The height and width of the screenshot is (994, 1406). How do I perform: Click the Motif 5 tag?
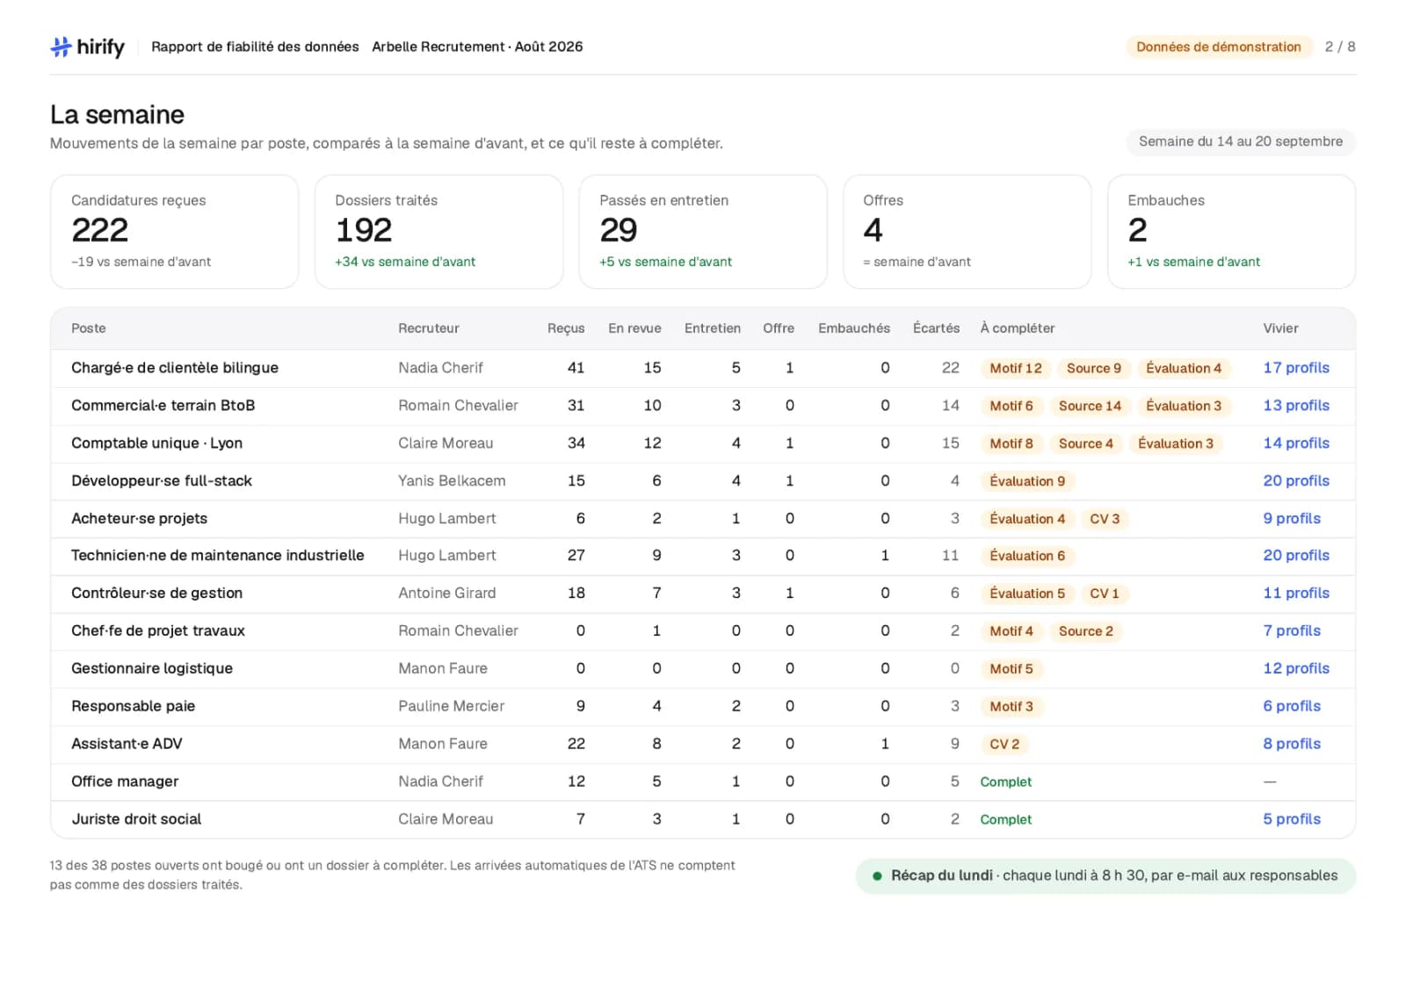pos(1011,670)
